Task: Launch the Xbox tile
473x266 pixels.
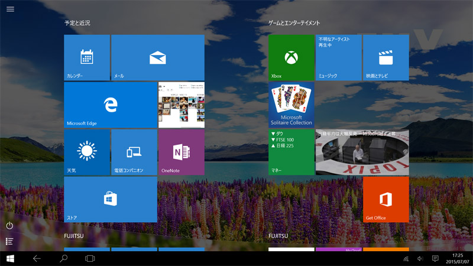Action: (291, 57)
